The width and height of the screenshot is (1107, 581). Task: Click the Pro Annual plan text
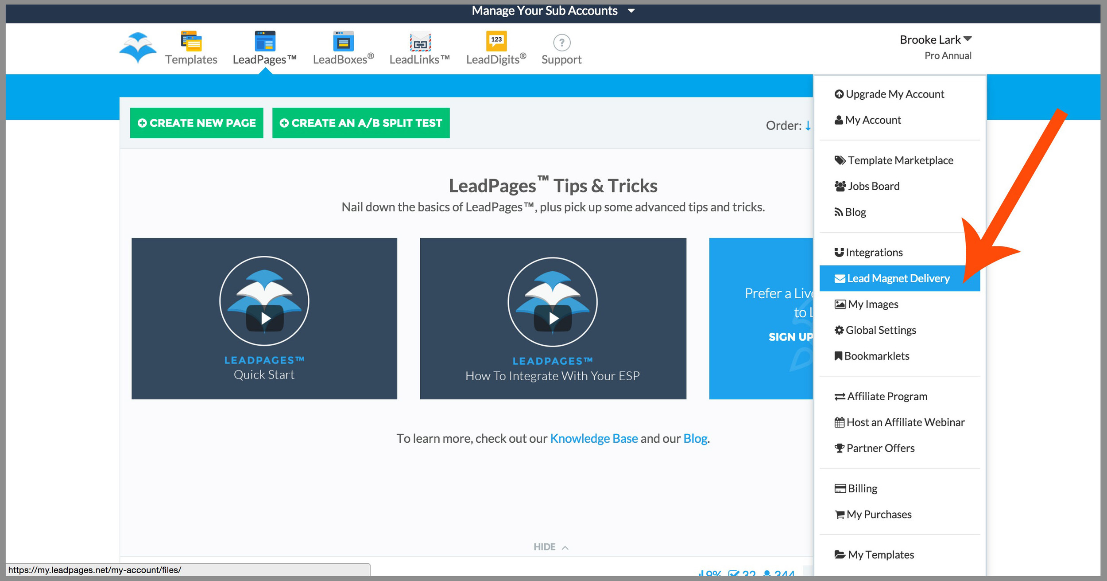click(948, 55)
